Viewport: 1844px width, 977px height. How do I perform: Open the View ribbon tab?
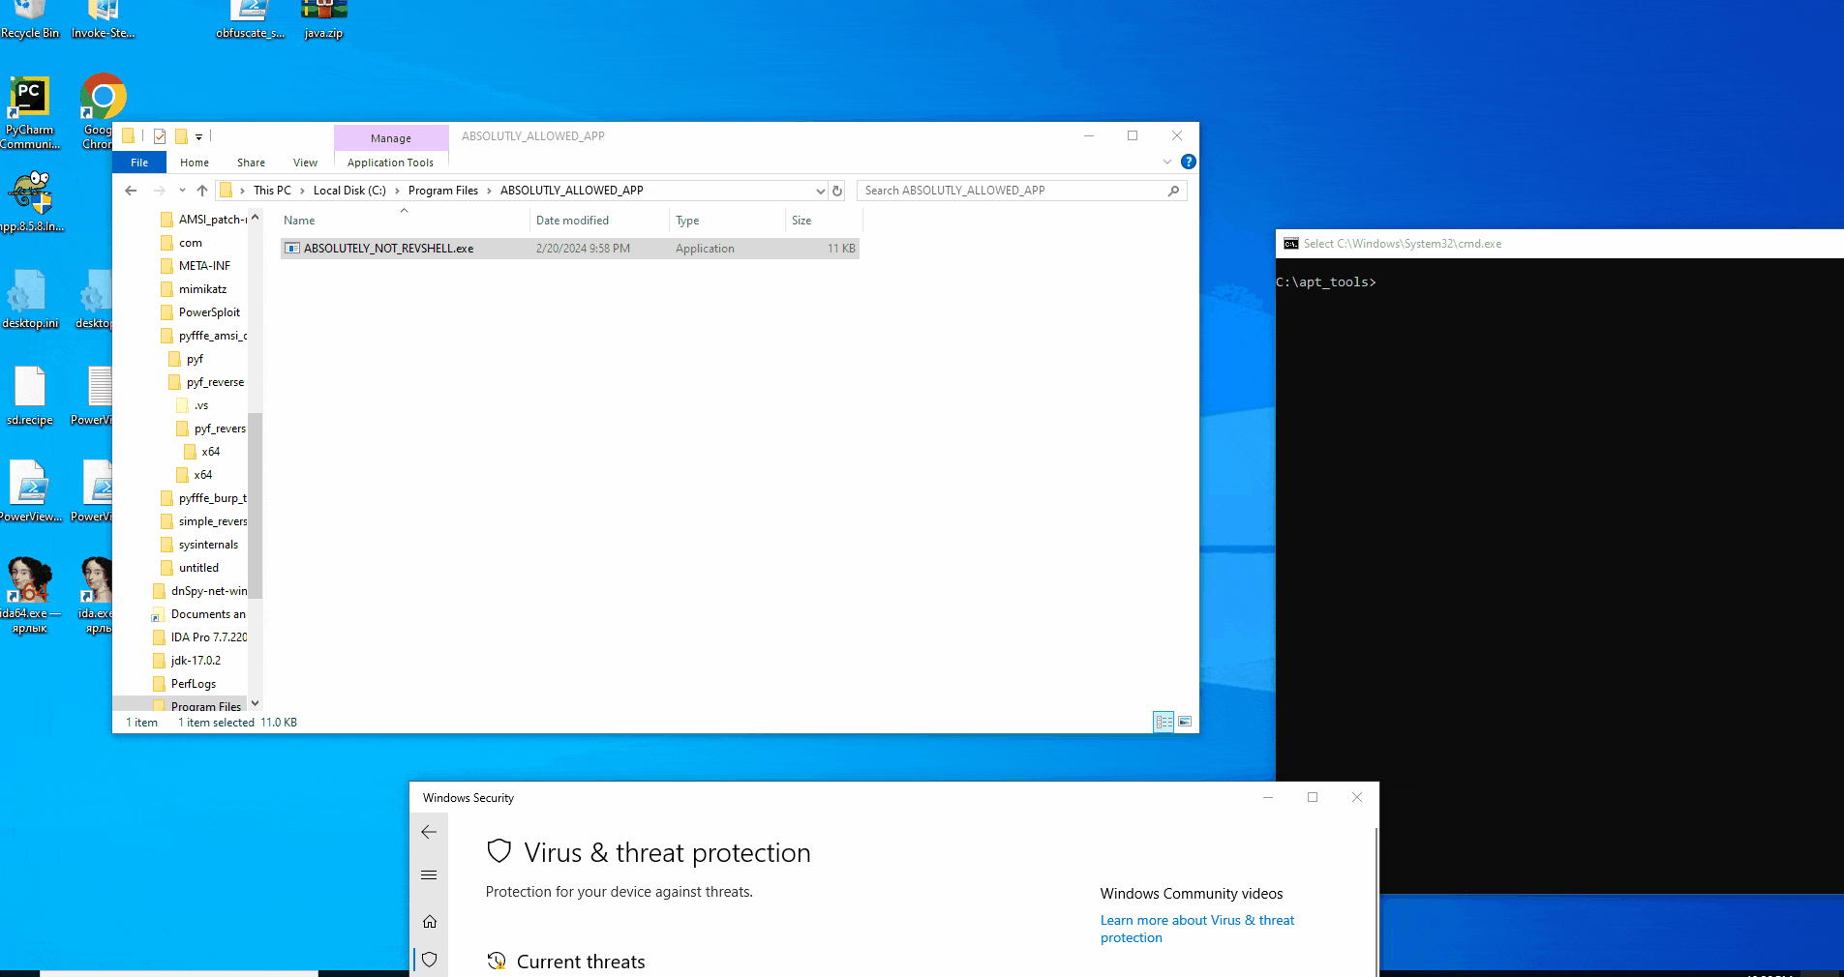coord(305,163)
